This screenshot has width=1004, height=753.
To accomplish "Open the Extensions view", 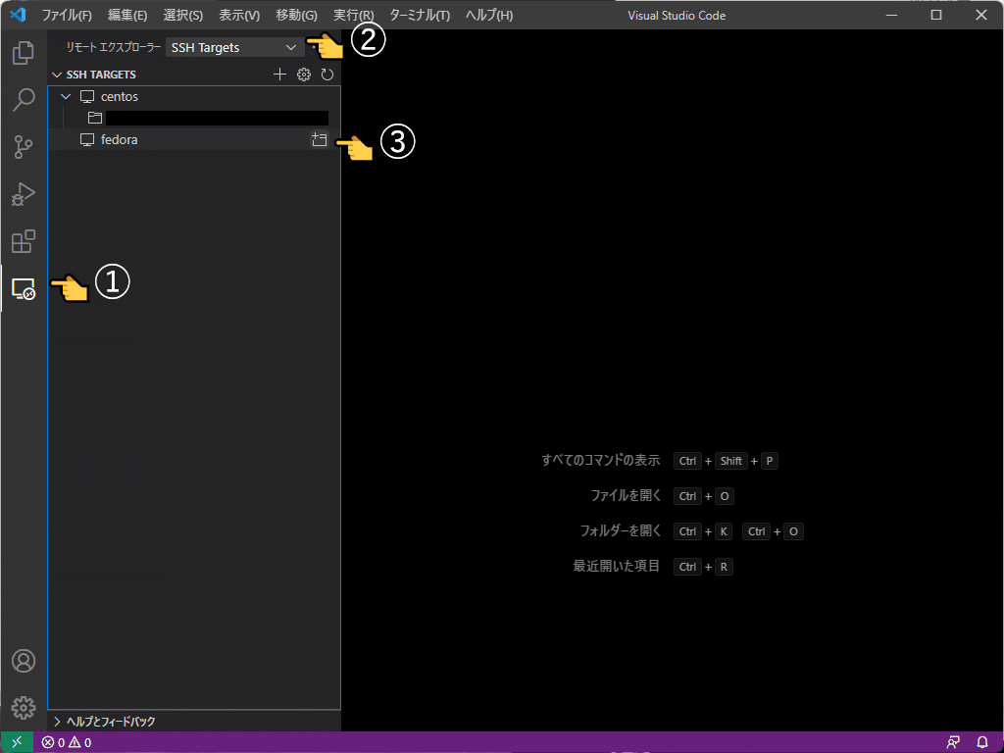I will point(24,241).
